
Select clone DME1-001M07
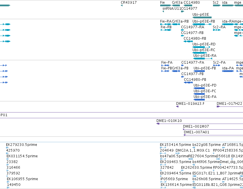[x=196, y=126]
